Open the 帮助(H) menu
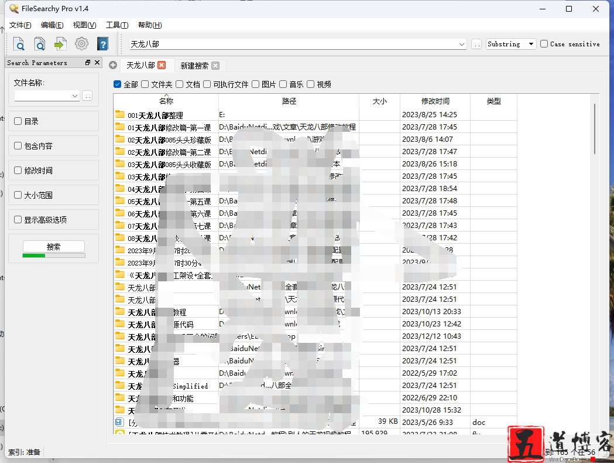Viewport: 614px width, 463px height. tap(150, 25)
